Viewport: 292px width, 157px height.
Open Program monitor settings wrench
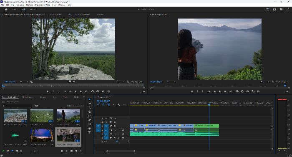pyautogui.click(x=273, y=82)
